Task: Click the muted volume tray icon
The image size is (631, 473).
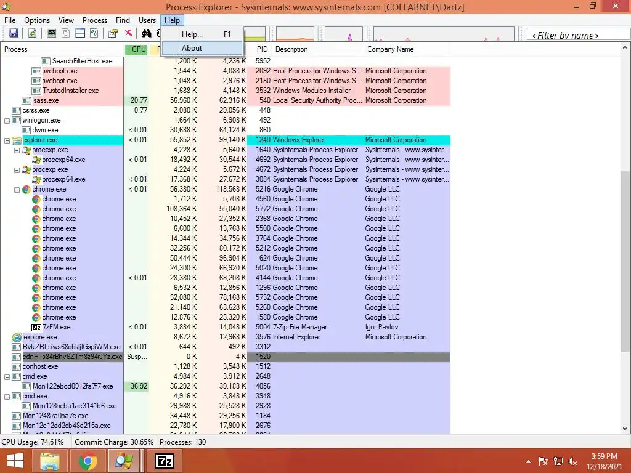Action: pos(572,461)
